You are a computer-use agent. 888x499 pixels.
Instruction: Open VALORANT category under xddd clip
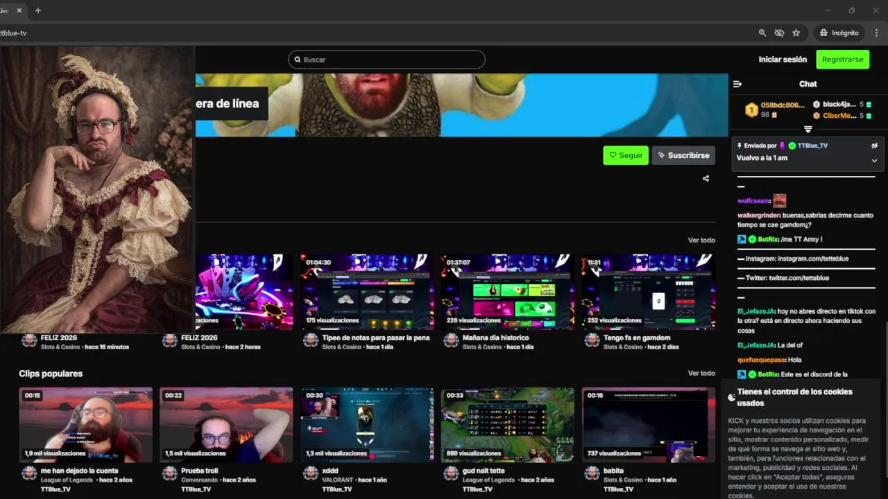point(339,480)
